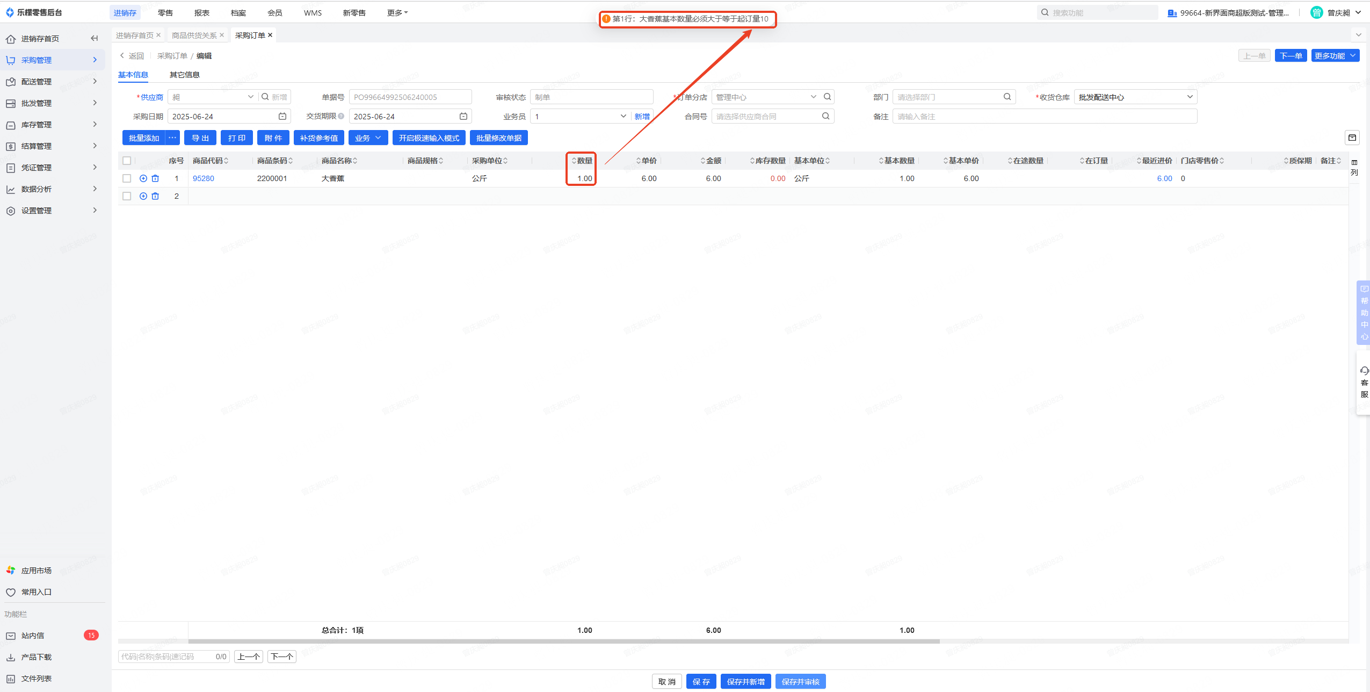The height and width of the screenshot is (692, 1370).
Task: Click the panel toggle icon above the table
Action: pyautogui.click(x=1352, y=138)
